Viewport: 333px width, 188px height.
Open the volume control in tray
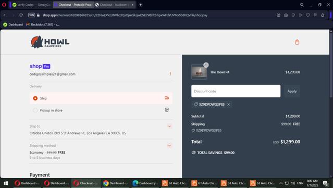293,183
